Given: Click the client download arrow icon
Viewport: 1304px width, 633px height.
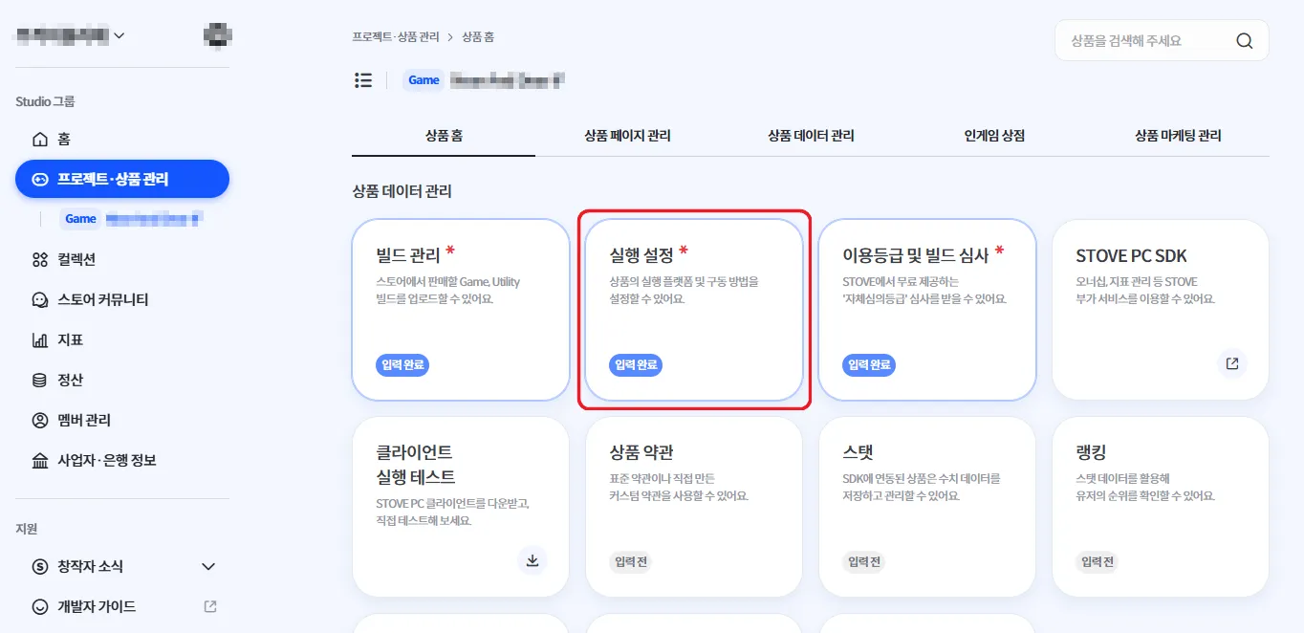Looking at the screenshot, I should [x=532, y=560].
